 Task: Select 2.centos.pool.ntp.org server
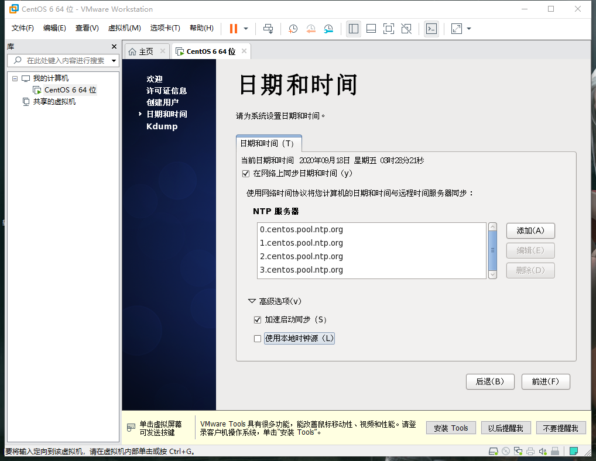point(372,256)
